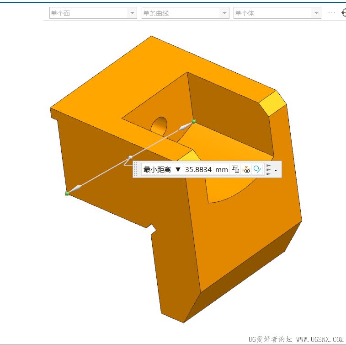Image resolution: width=346 pixels, height=345 pixels.
Task: Select the green start point handle at lower left
Action: 67,194
